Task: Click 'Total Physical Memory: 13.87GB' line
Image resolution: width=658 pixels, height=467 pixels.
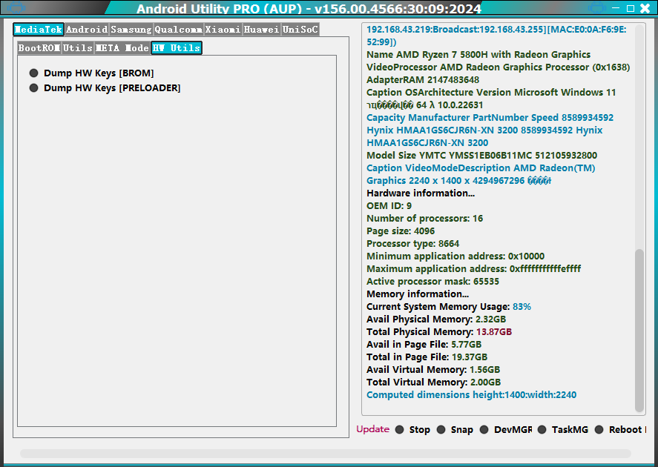Action: point(439,331)
